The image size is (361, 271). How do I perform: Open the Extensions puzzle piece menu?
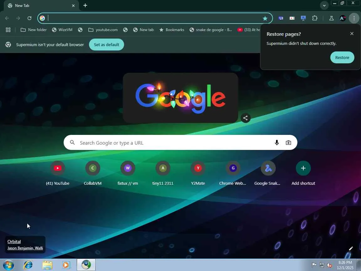[x=315, y=18]
